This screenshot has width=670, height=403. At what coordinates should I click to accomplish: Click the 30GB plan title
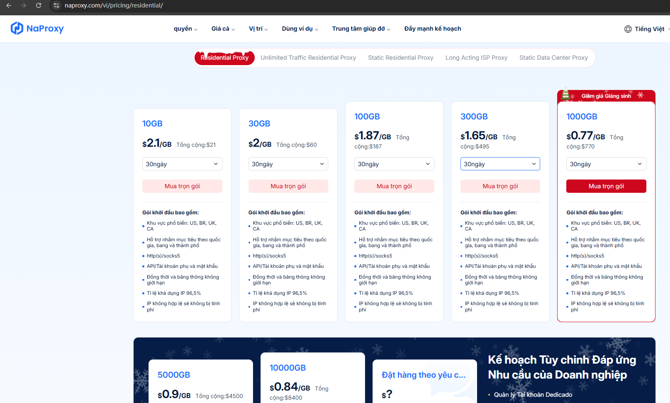click(259, 124)
